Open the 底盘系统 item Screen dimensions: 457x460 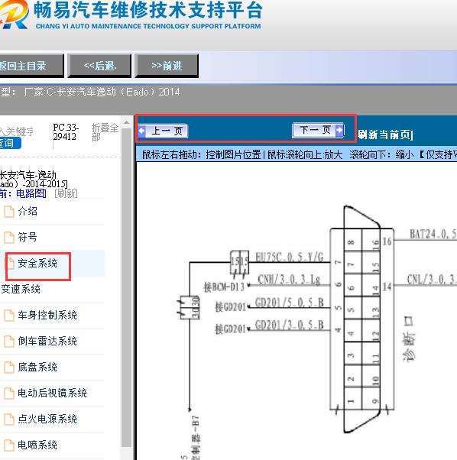[37, 367]
